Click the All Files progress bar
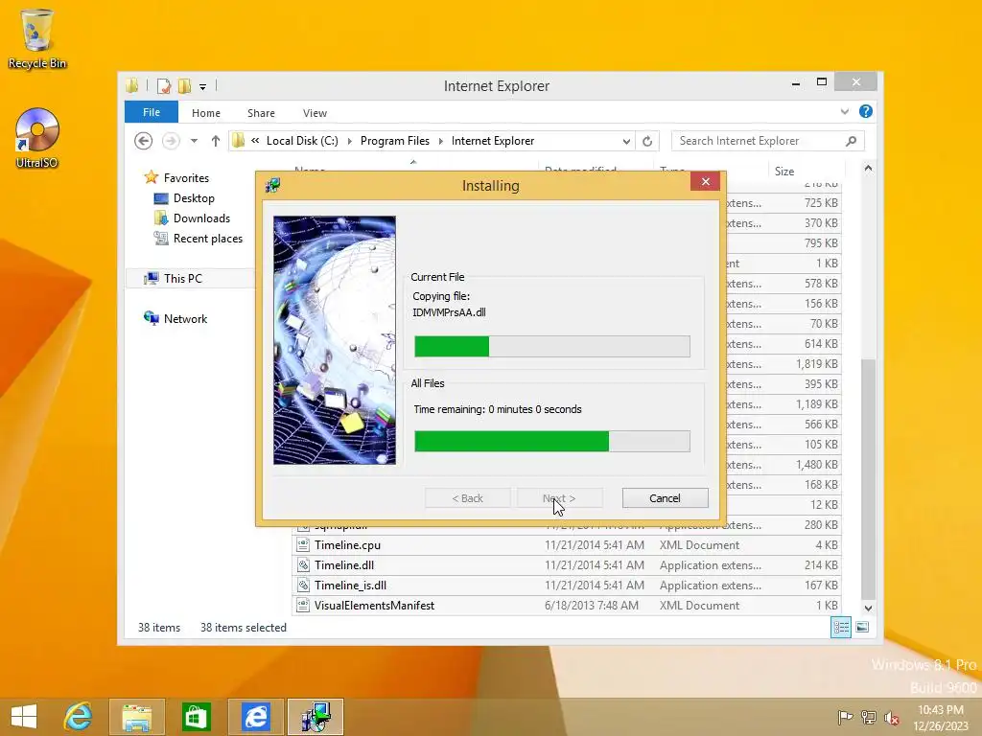The width and height of the screenshot is (982, 736). [552, 441]
